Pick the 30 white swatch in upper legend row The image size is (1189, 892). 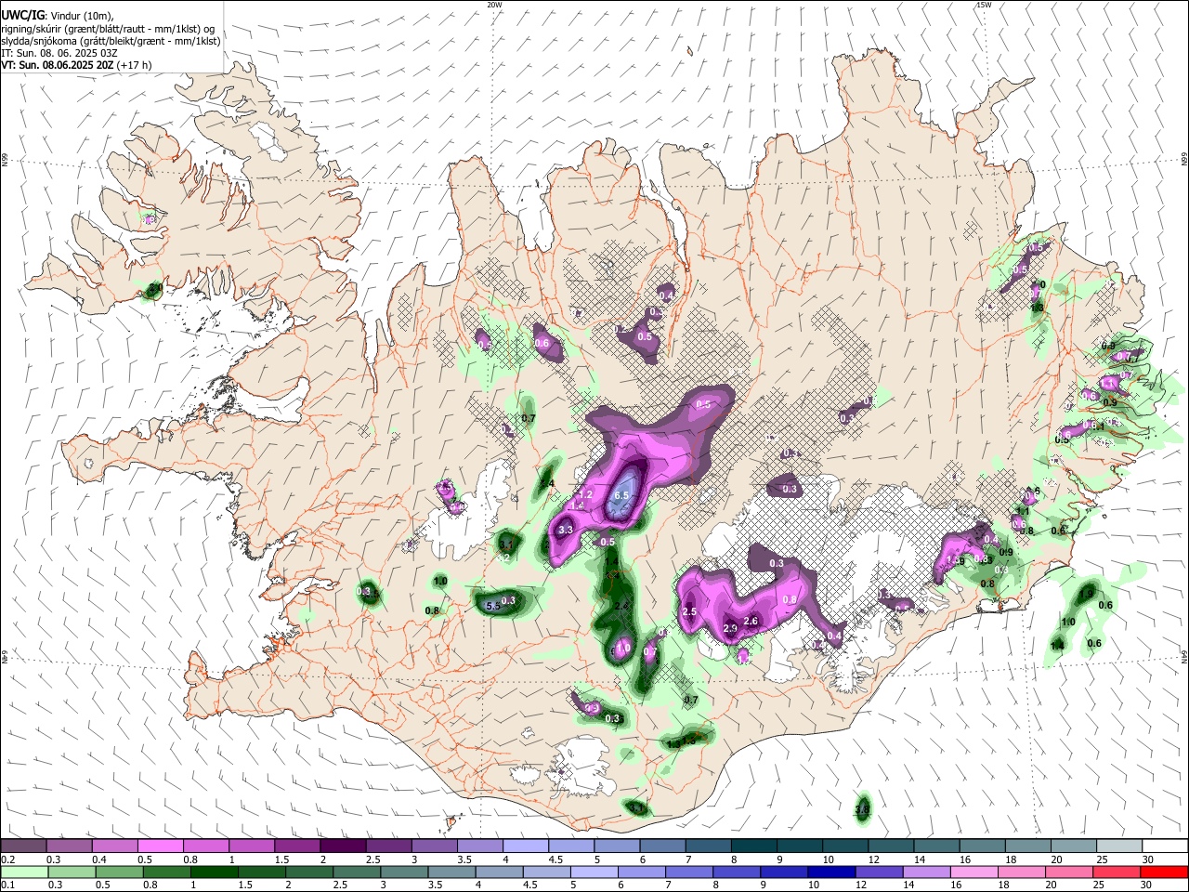click(x=1165, y=846)
